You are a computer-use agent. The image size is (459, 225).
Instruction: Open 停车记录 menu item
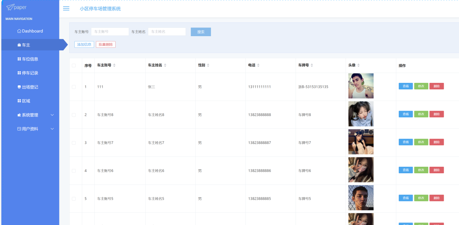[x=30, y=73]
